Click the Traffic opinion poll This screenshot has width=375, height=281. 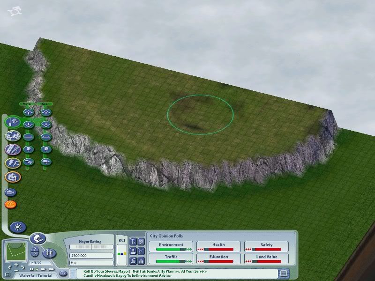171,259
